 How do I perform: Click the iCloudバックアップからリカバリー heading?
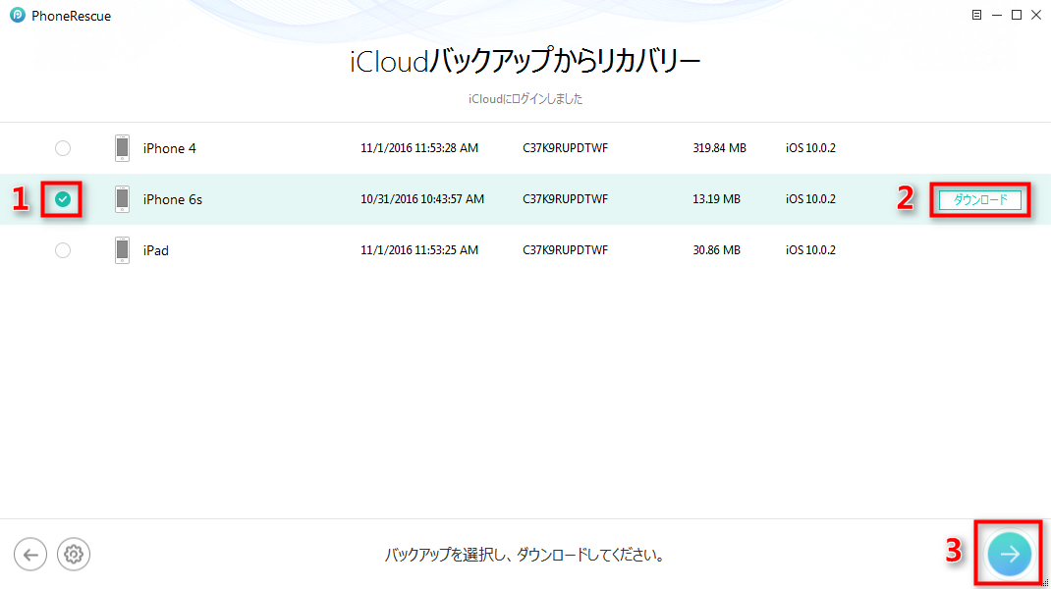click(x=525, y=61)
